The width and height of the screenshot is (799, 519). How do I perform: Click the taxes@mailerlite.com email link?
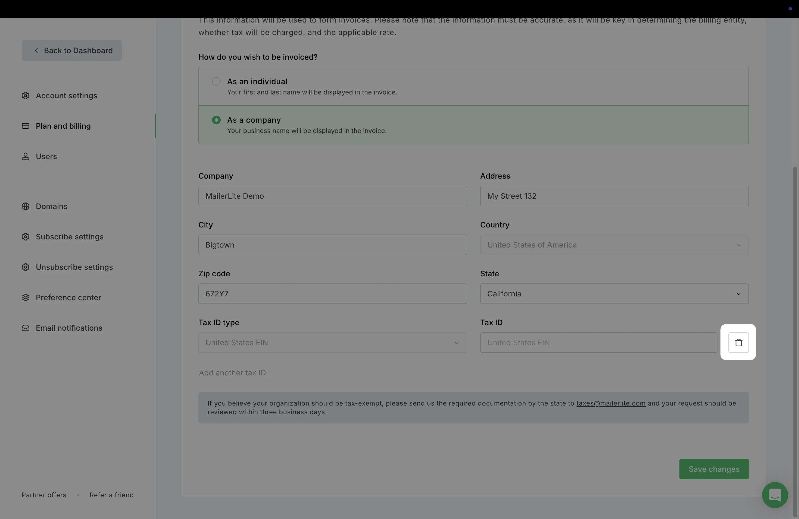pyautogui.click(x=611, y=403)
